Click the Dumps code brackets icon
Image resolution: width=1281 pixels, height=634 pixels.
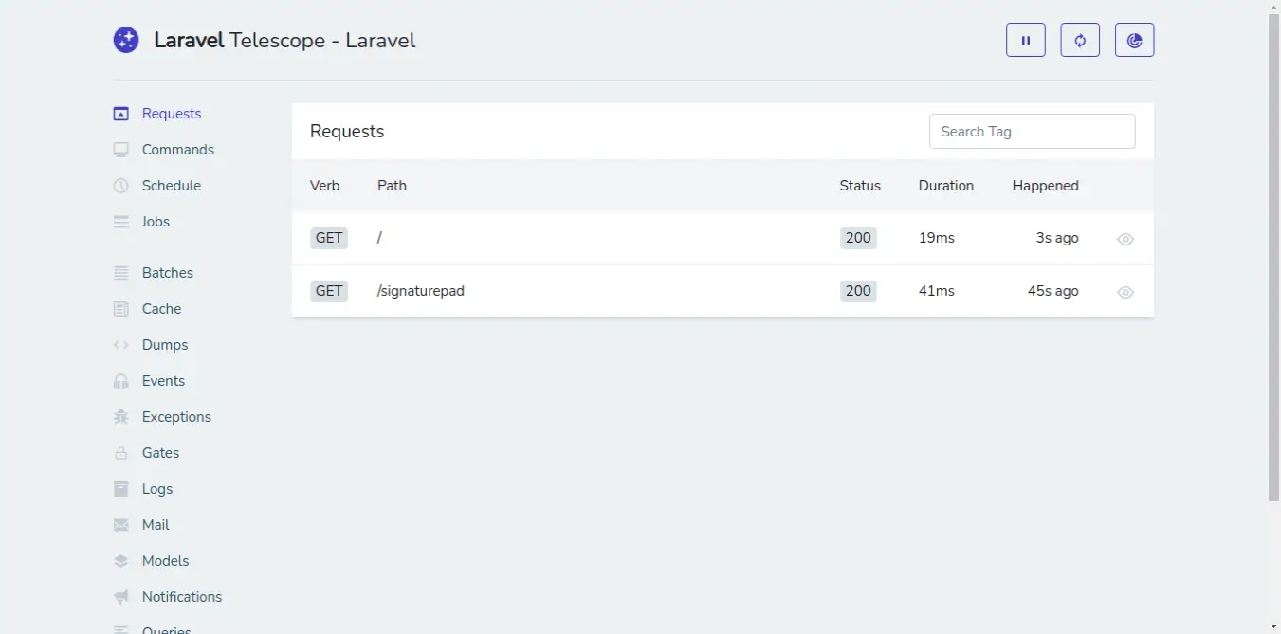pyautogui.click(x=120, y=345)
